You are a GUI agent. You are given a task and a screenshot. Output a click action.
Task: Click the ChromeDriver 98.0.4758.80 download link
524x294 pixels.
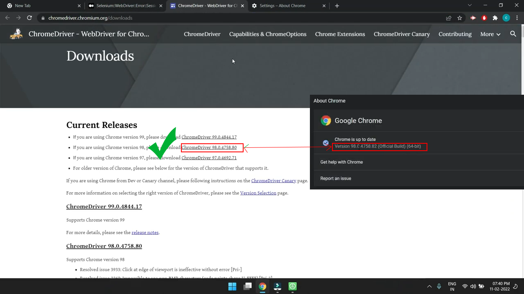coord(209,147)
